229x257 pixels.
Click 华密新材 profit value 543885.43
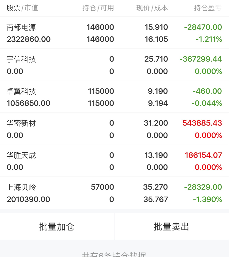[202, 123]
